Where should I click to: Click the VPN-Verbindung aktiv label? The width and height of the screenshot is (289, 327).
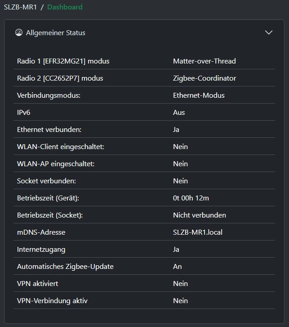[x=52, y=301]
